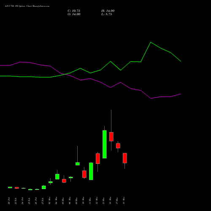Screen dimensions: 211x211
Task: Select the red candle above 12 Mar
Action: click(98, 159)
